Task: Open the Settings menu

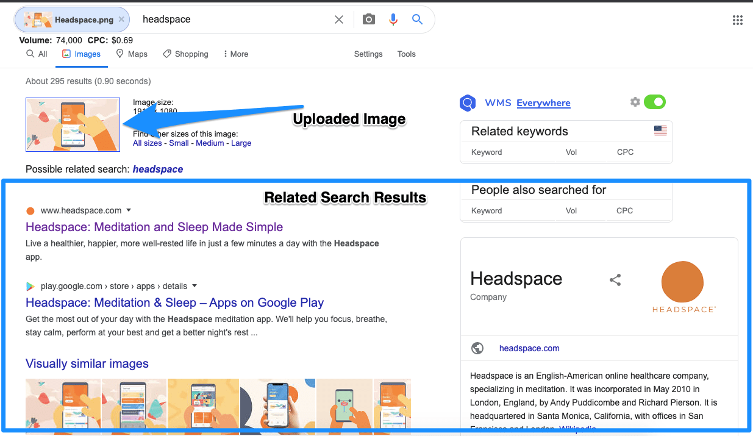Action: (x=368, y=54)
